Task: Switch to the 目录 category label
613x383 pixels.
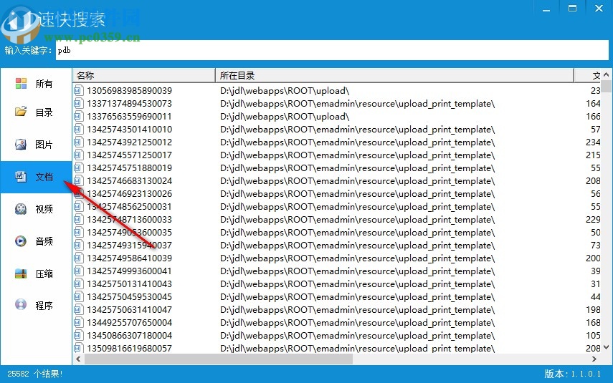Action: [44, 112]
